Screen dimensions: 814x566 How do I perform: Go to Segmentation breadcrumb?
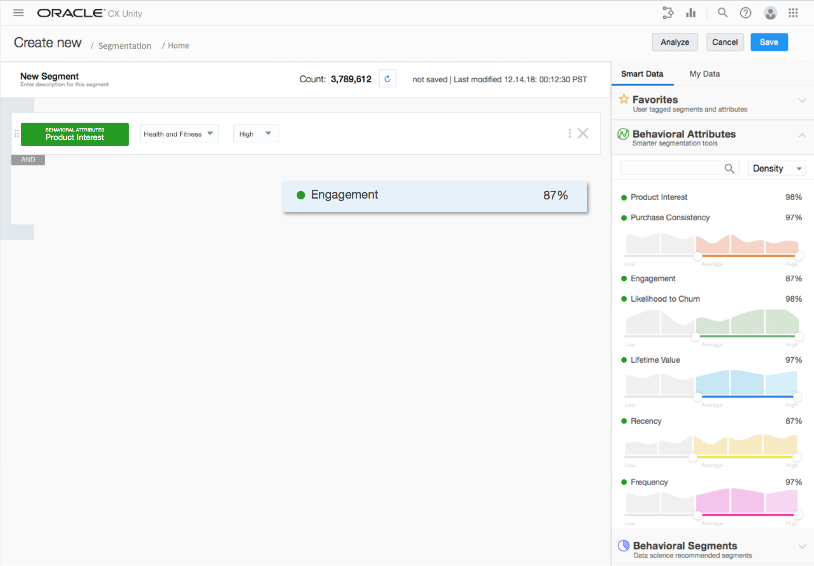tap(125, 46)
